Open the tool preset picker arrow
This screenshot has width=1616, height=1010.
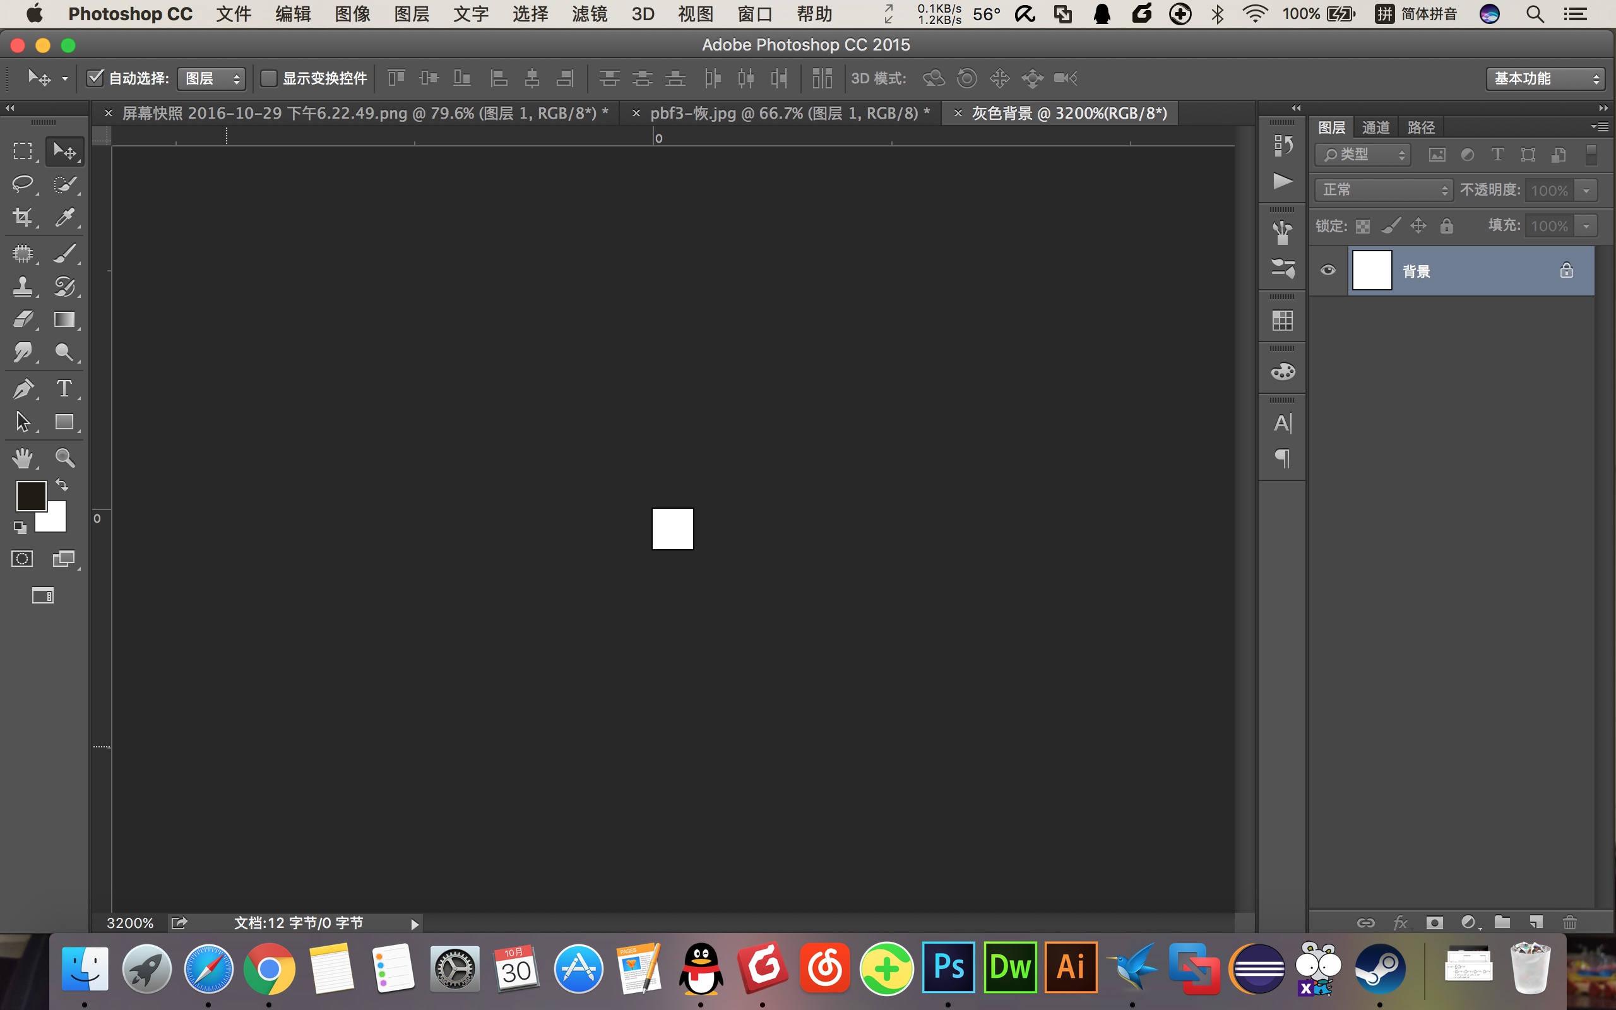click(x=65, y=78)
